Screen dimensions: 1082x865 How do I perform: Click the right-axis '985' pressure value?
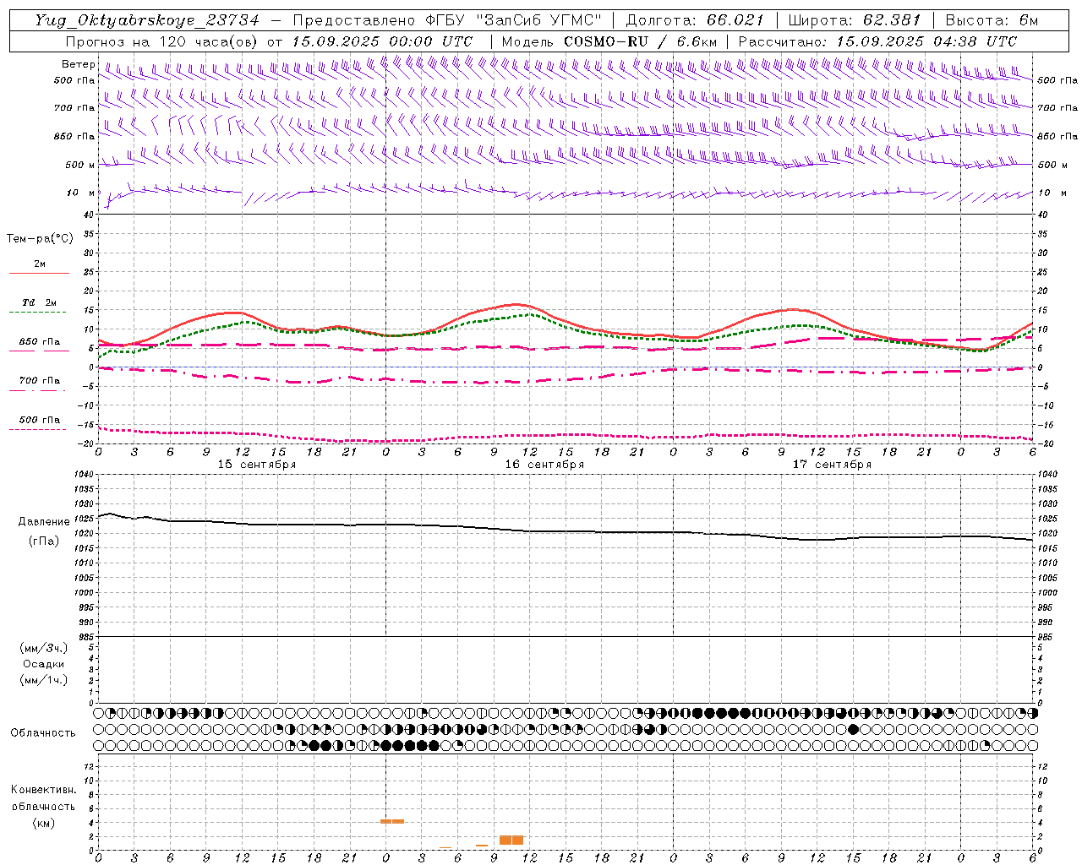click(x=1046, y=637)
